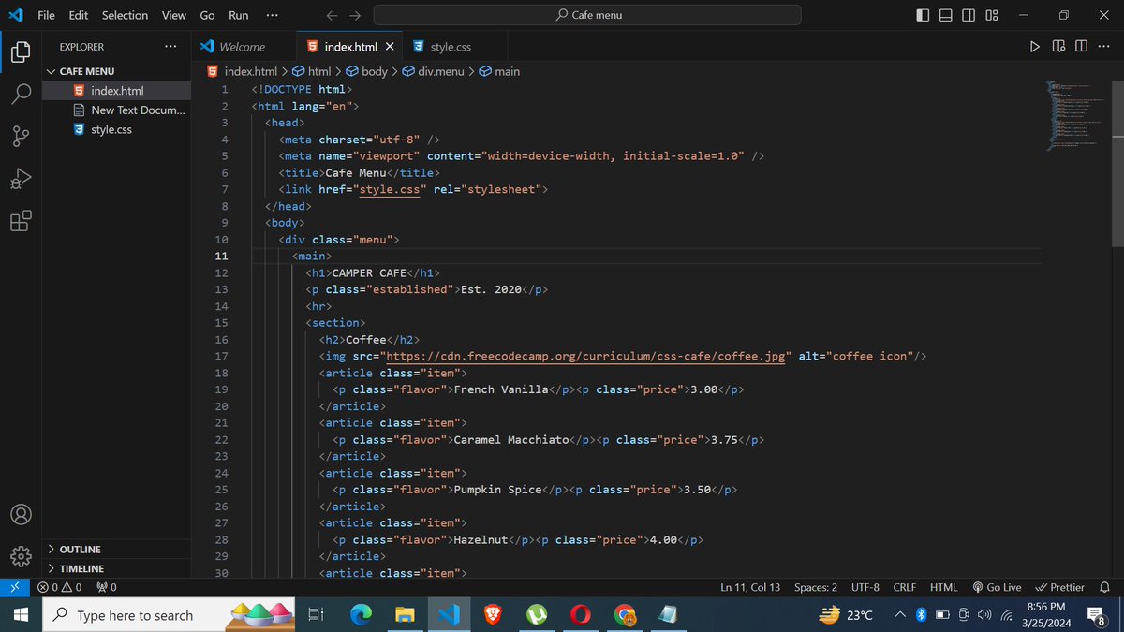Toggle the bottom panel
1124x632 pixels.
coord(946,15)
